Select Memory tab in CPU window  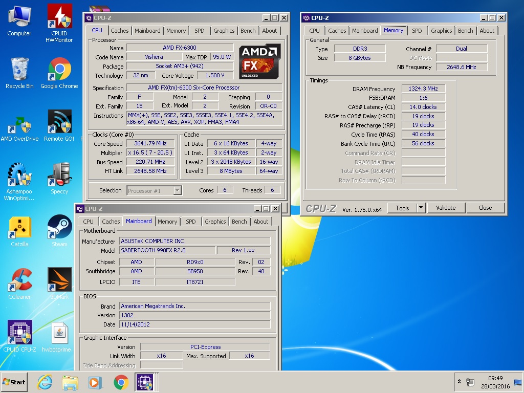pyautogui.click(x=176, y=30)
